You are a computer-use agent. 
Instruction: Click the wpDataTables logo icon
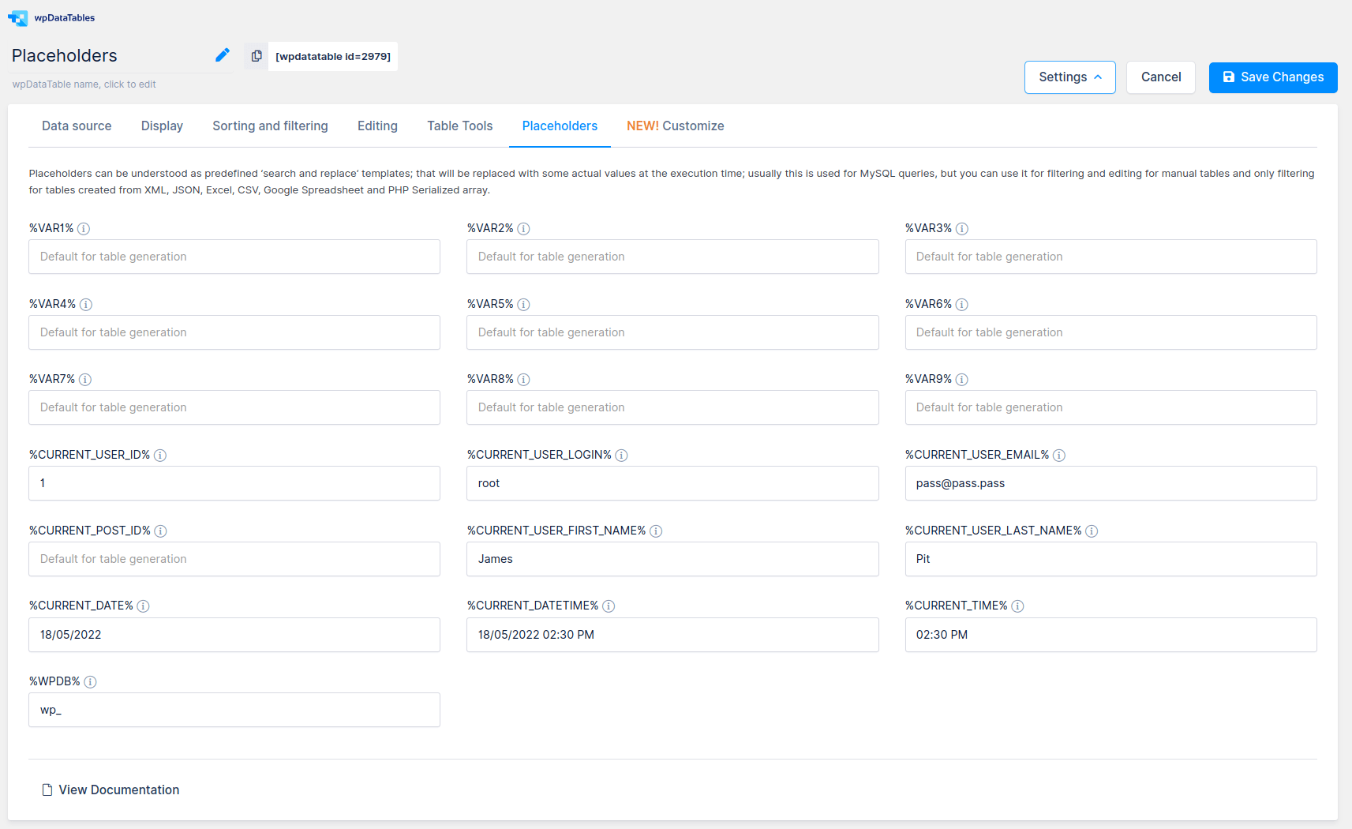tap(17, 17)
